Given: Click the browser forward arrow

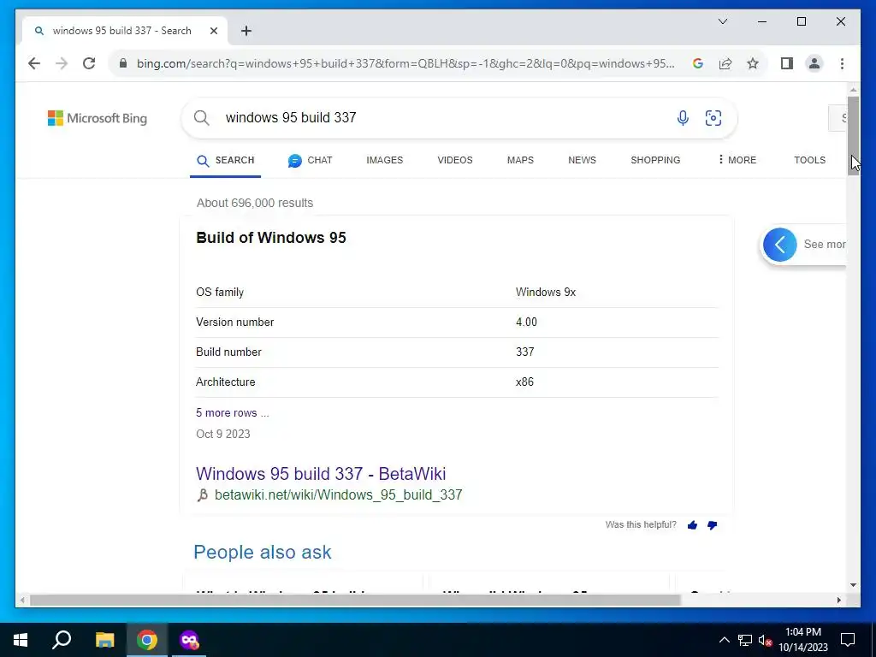Looking at the screenshot, I should (x=62, y=63).
